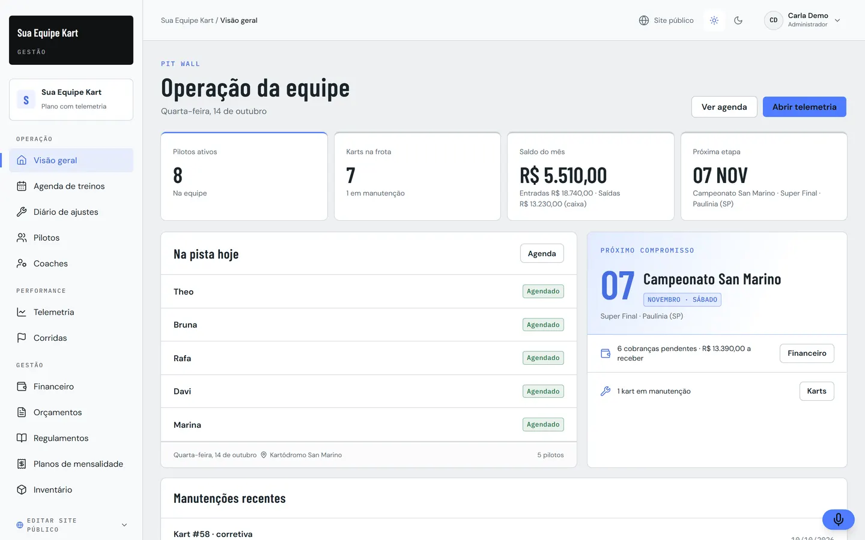
Task: Click the wallet icon for Financeiro in sidebar
Action: tap(22, 386)
